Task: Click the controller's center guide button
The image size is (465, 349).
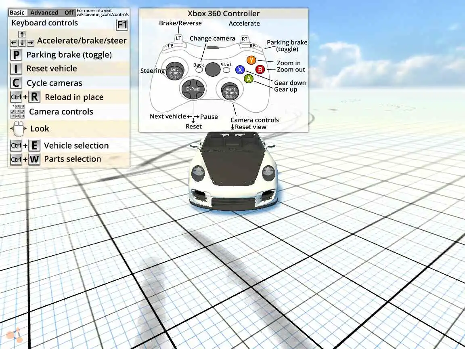Action: click(213, 69)
